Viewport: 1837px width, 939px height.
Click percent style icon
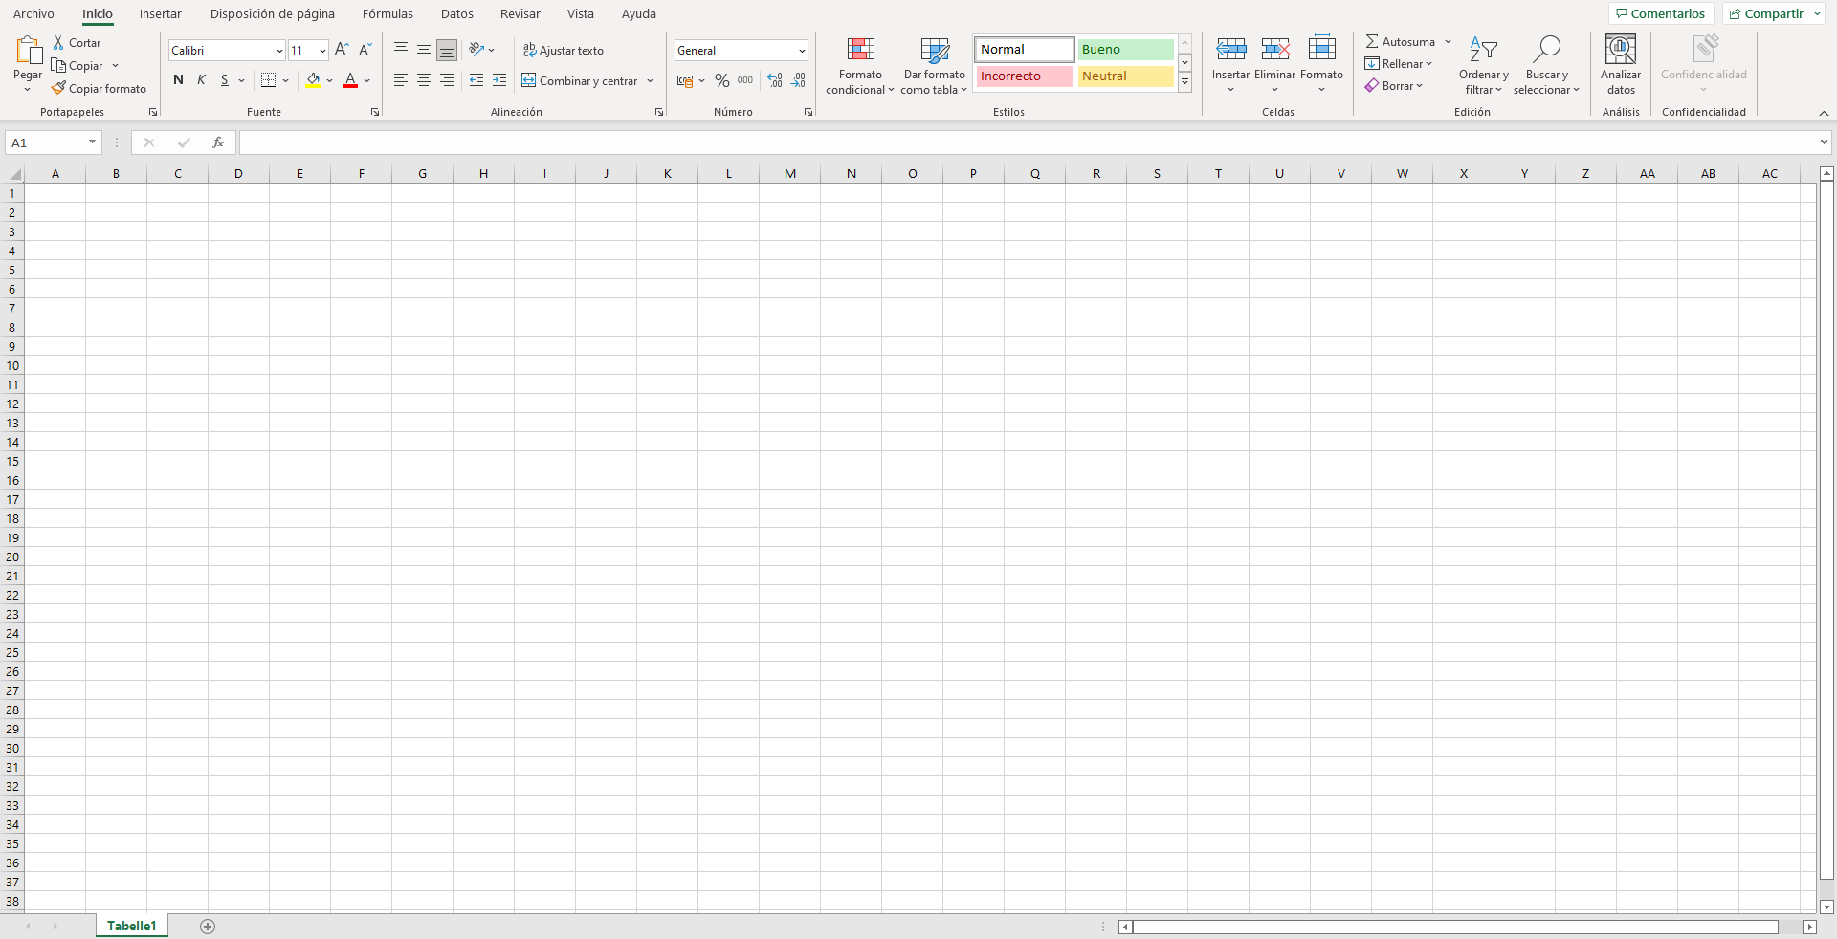click(722, 80)
